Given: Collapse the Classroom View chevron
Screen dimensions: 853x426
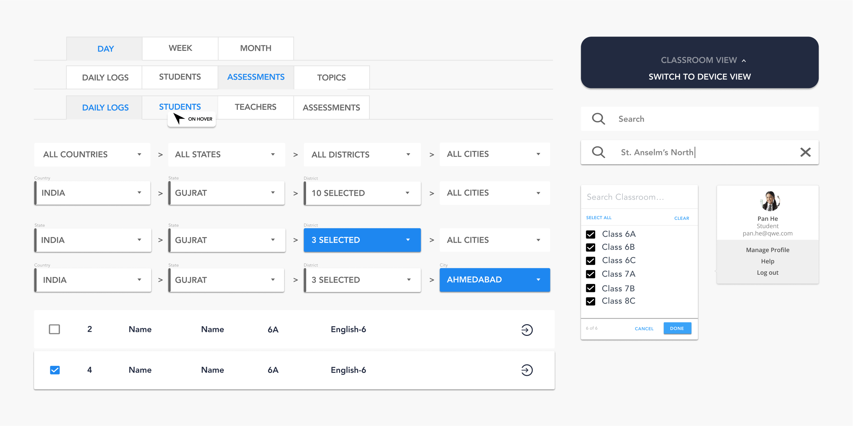Looking at the screenshot, I should [744, 61].
